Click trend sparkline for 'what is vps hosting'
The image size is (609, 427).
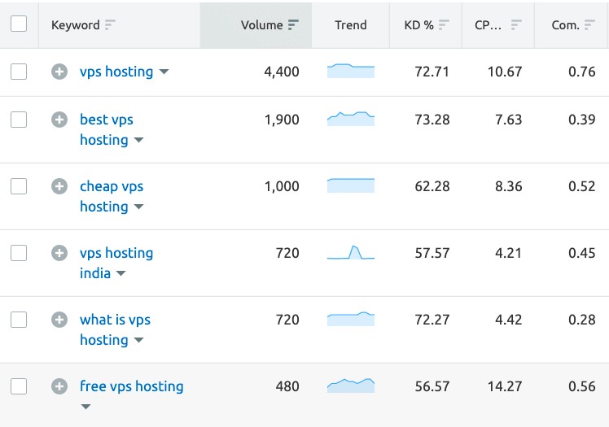[351, 319]
